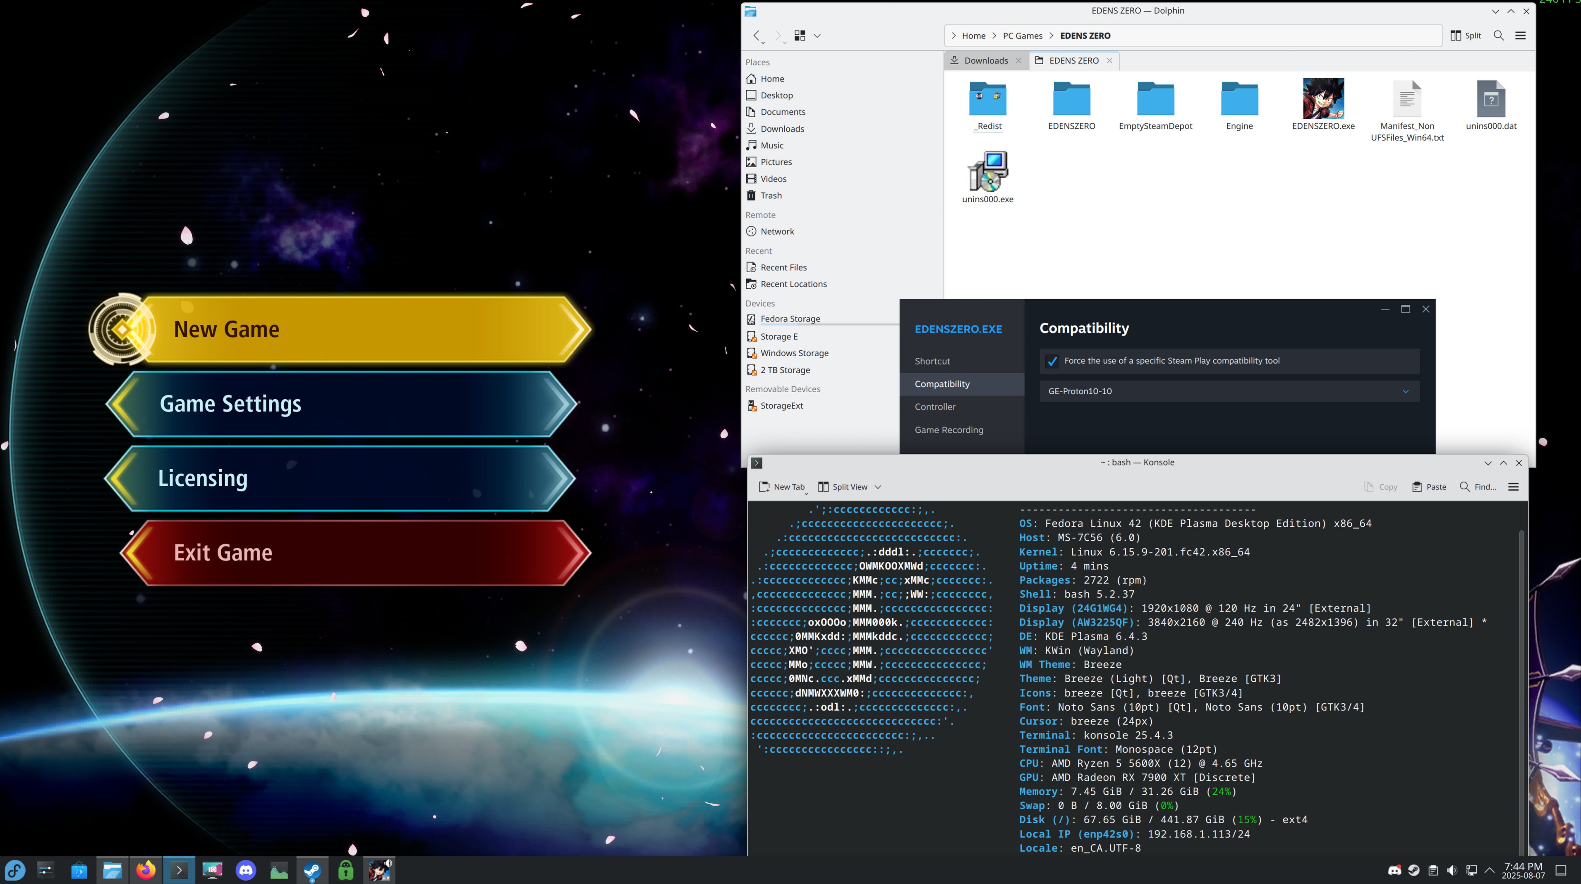Open Licensing in game menu
This screenshot has width=1581, height=884.
(x=339, y=478)
